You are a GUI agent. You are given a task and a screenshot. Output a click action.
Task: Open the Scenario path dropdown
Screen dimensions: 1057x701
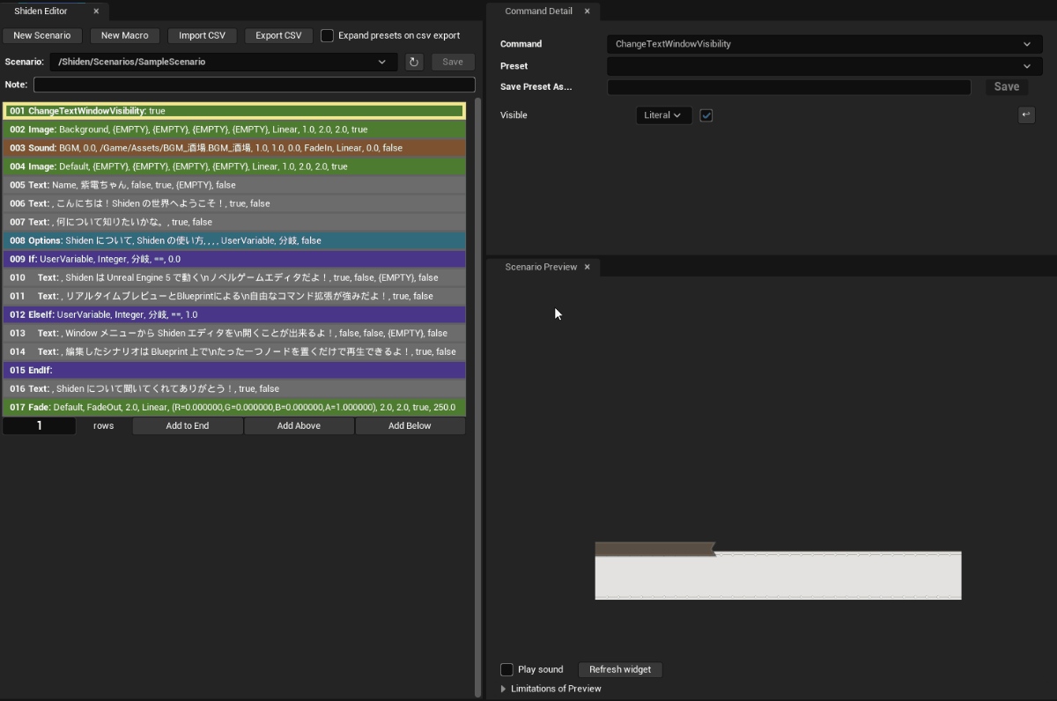click(x=225, y=62)
